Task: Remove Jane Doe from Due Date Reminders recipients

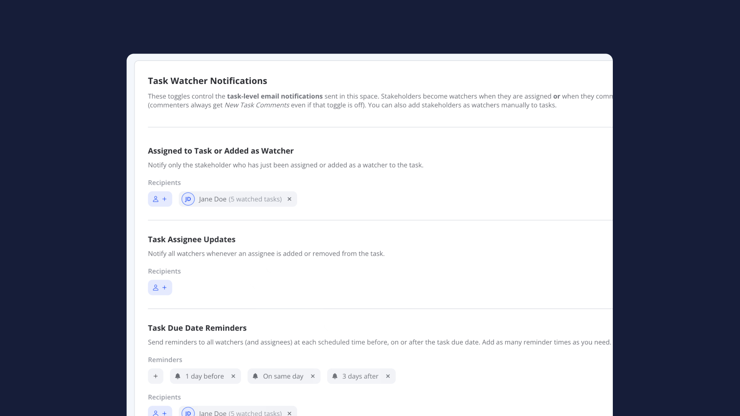Action: click(x=289, y=413)
